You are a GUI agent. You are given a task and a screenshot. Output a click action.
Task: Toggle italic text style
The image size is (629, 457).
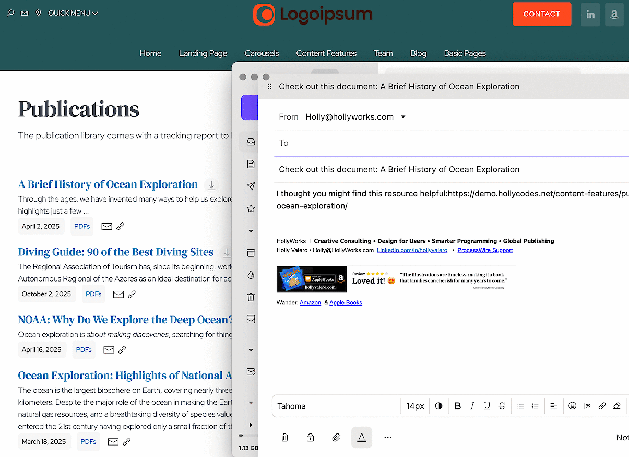[x=472, y=406]
